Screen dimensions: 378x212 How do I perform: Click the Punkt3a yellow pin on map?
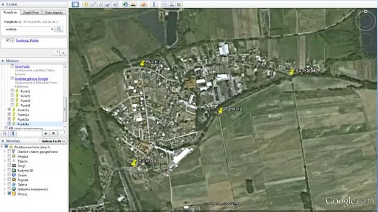point(134,163)
